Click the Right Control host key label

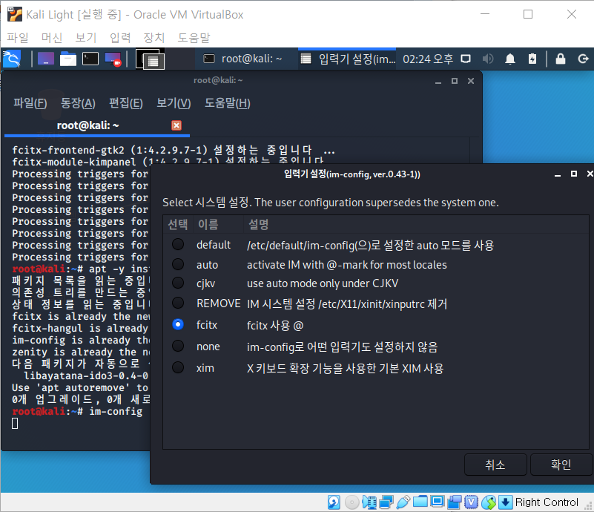pyautogui.click(x=547, y=502)
